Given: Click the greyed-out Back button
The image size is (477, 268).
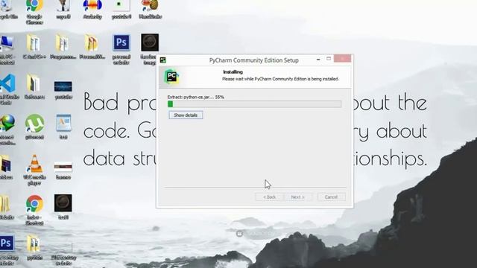Looking at the screenshot, I should [269, 197].
